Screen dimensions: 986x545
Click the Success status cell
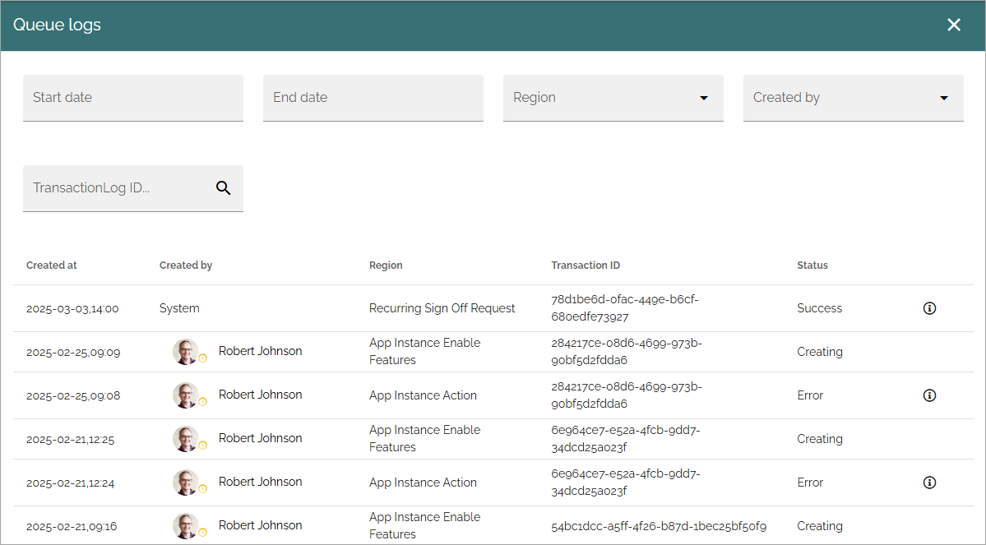coord(819,308)
